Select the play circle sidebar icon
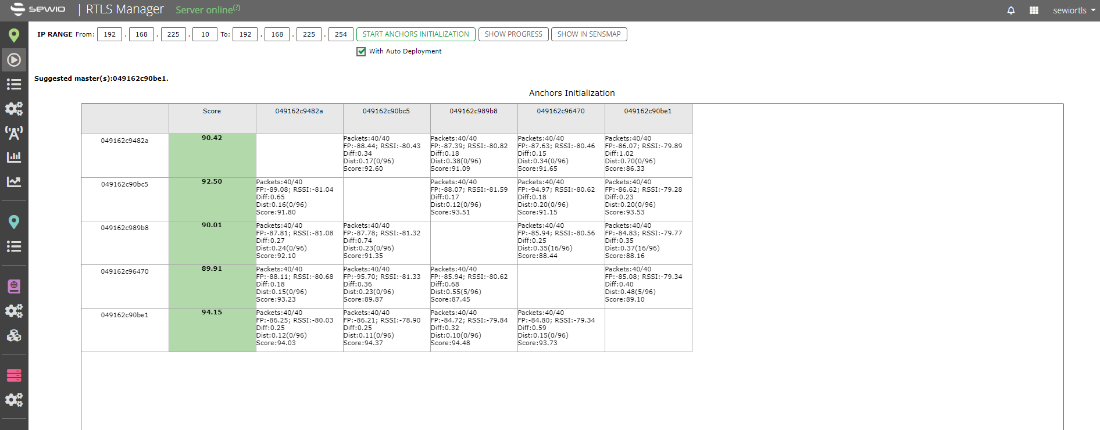 [14, 60]
